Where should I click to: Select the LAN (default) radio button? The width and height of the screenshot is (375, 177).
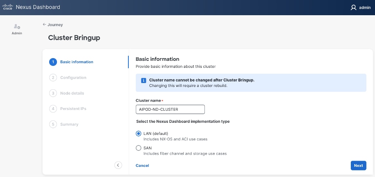[x=139, y=133]
